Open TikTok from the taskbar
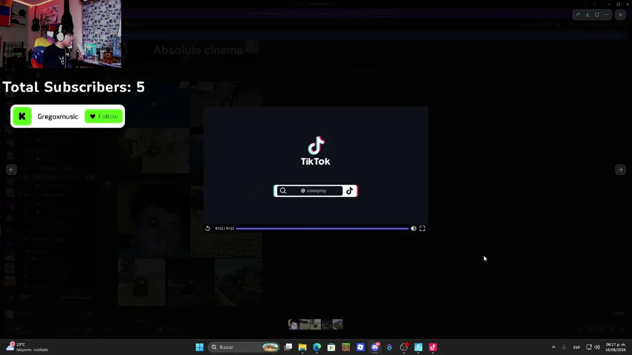 (x=433, y=347)
